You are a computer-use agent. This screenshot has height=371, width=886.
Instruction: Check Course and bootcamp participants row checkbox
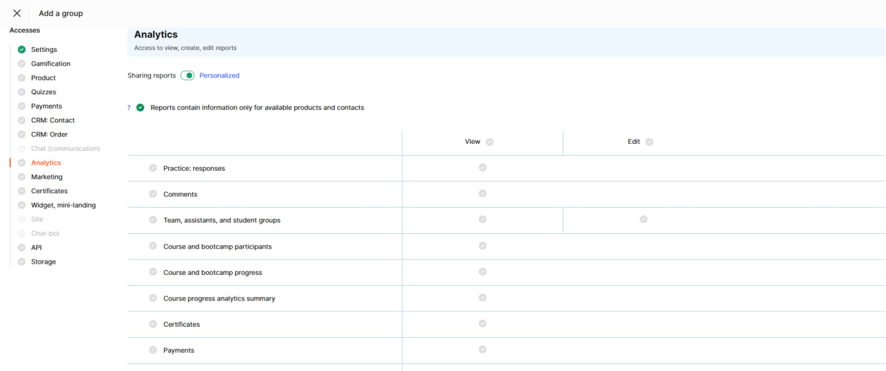(x=153, y=246)
